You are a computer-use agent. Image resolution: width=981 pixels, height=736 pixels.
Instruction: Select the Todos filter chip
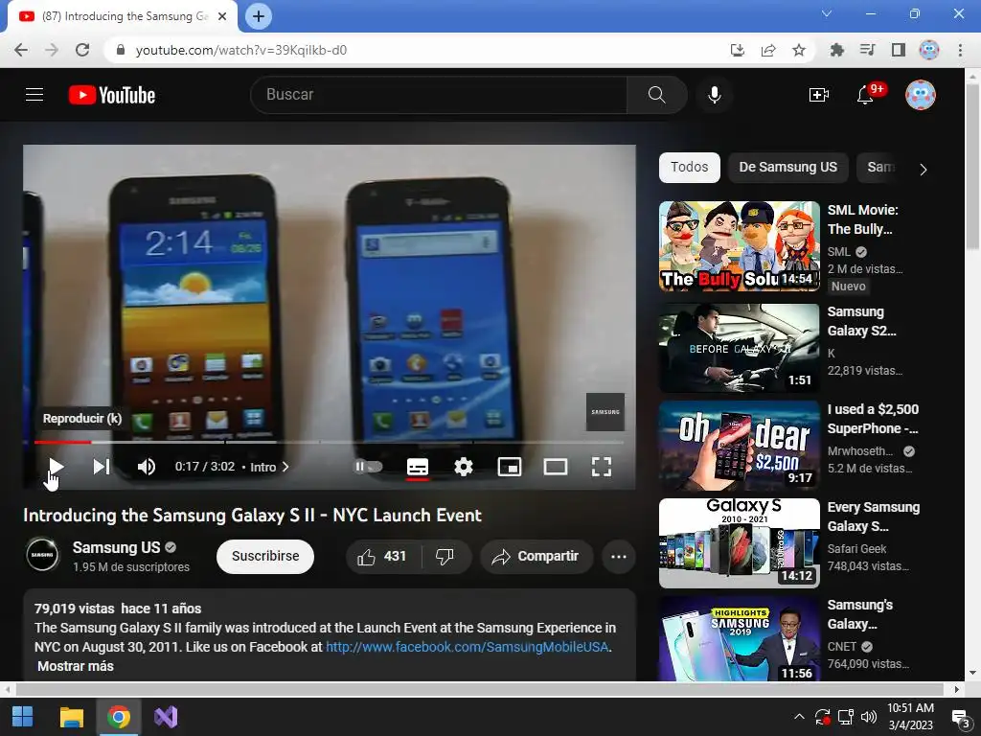click(690, 167)
